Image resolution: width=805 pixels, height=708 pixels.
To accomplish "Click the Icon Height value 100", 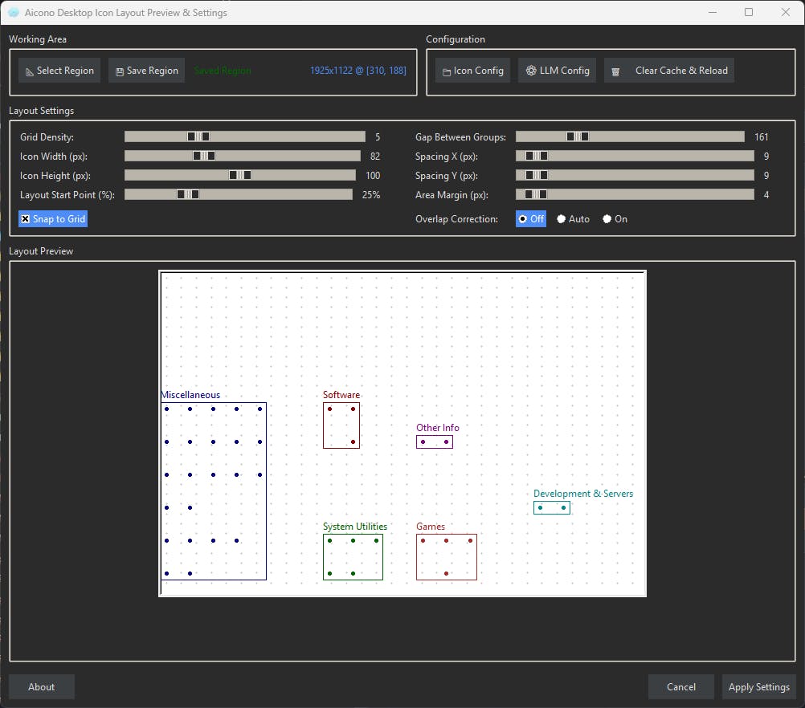I will [x=373, y=176].
